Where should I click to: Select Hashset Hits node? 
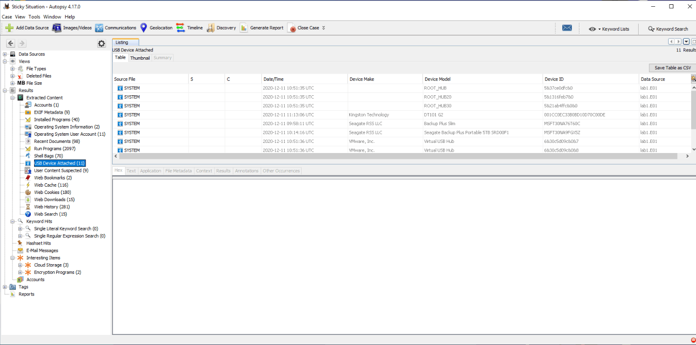(x=38, y=243)
